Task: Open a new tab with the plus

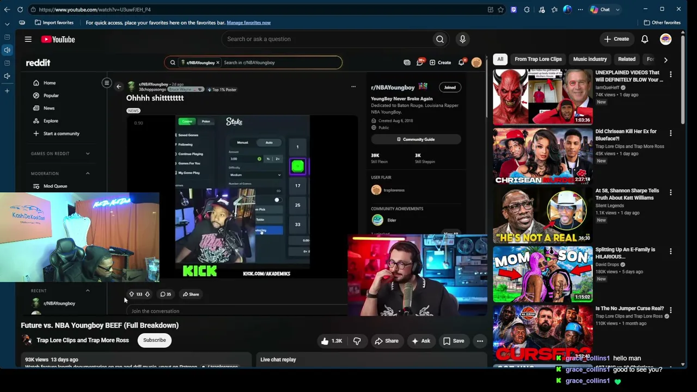Action: pyautogui.click(x=7, y=90)
